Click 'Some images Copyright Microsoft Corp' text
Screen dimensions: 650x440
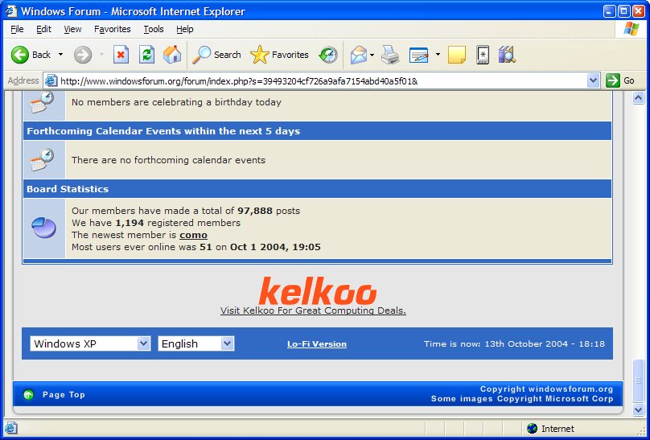pyautogui.click(x=522, y=398)
